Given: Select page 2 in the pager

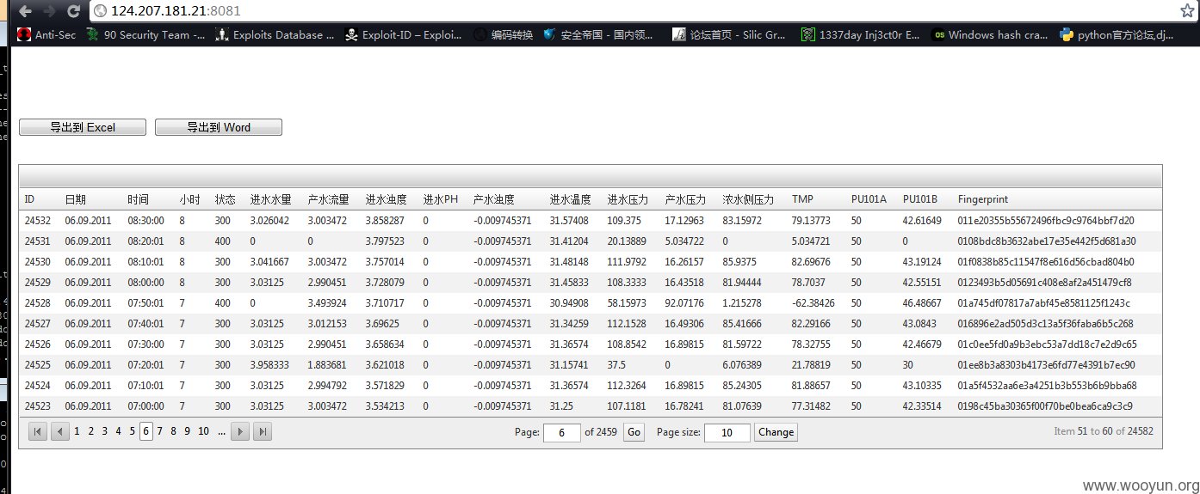Looking at the screenshot, I should pos(90,431).
